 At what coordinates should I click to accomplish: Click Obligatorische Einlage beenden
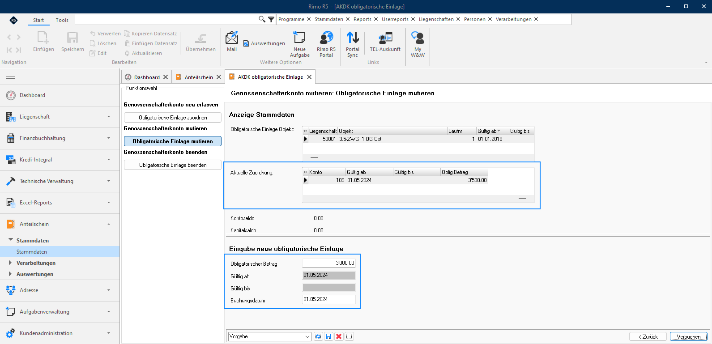(173, 165)
